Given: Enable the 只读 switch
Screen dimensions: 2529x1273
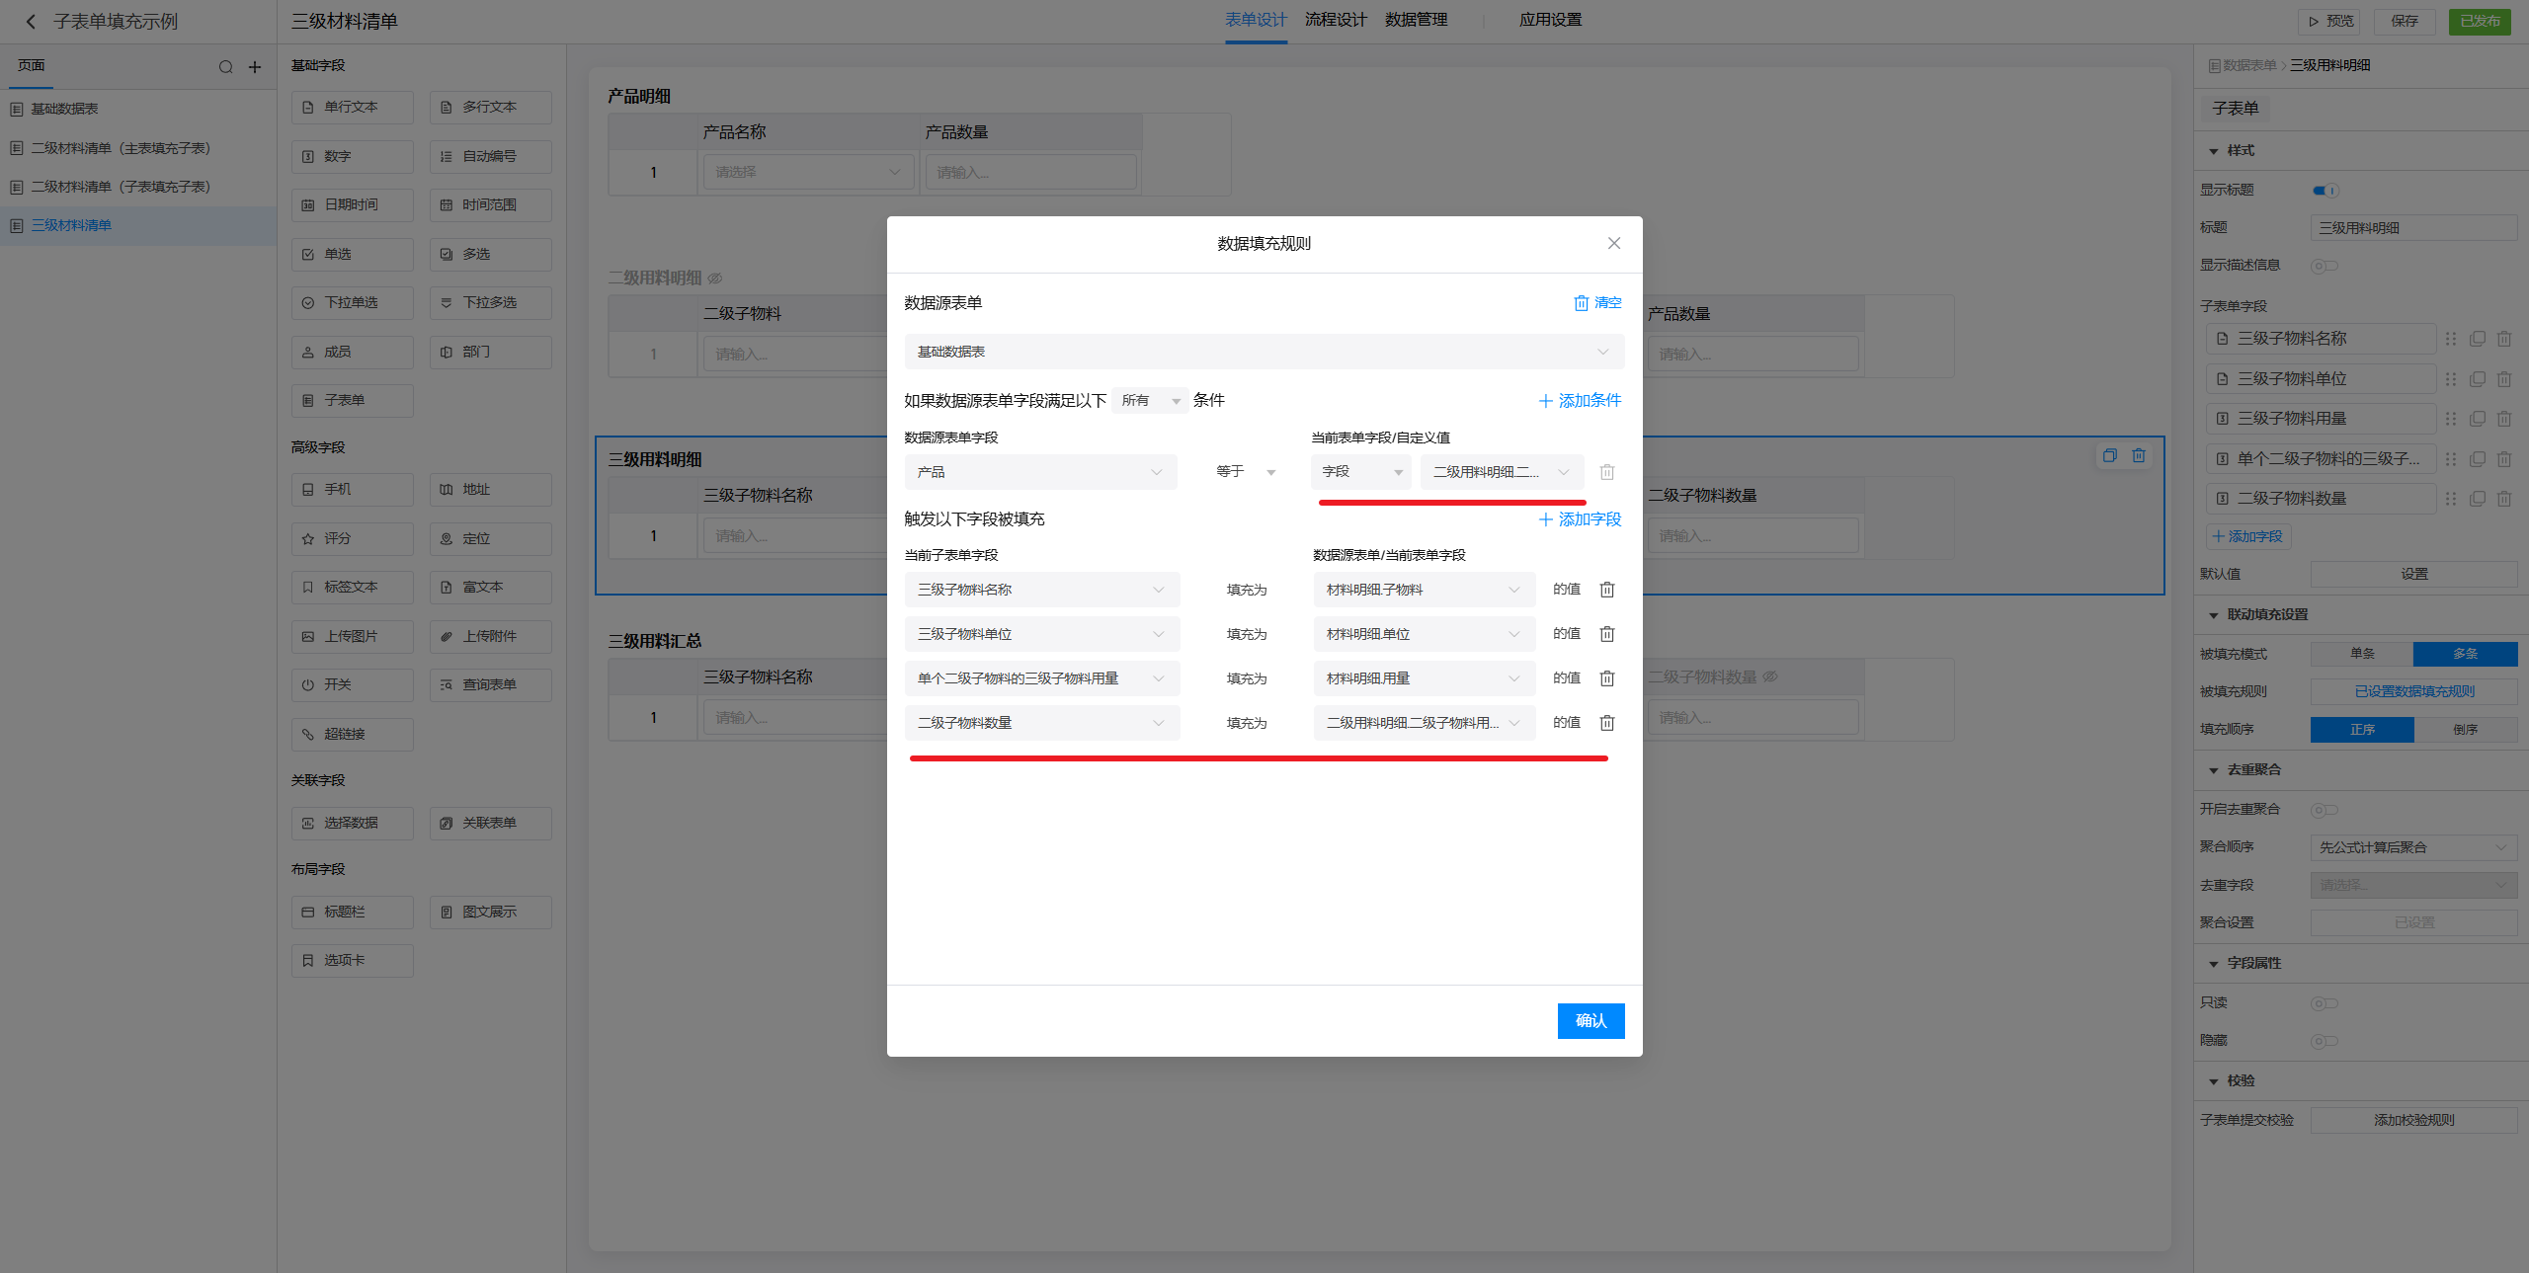Looking at the screenshot, I should [2324, 1003].
